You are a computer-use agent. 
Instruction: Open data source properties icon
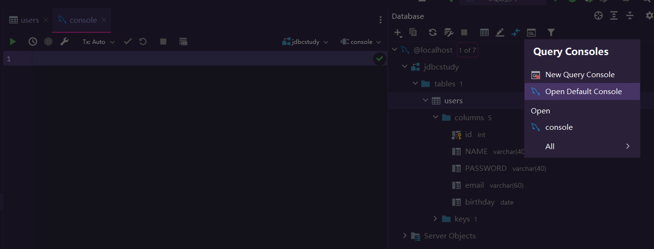point(449,32)
